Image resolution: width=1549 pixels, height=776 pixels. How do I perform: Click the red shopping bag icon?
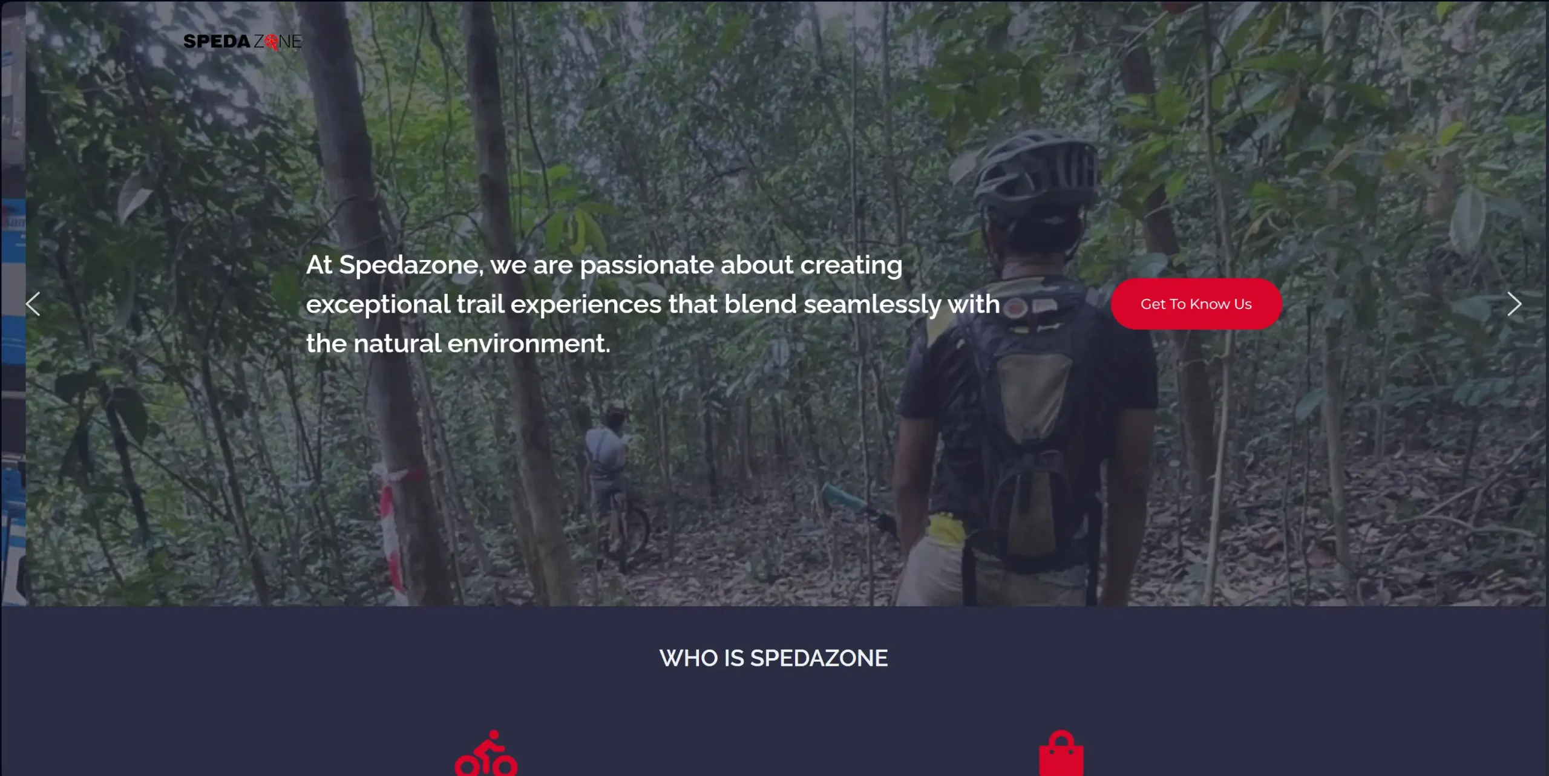point(1061,753)
